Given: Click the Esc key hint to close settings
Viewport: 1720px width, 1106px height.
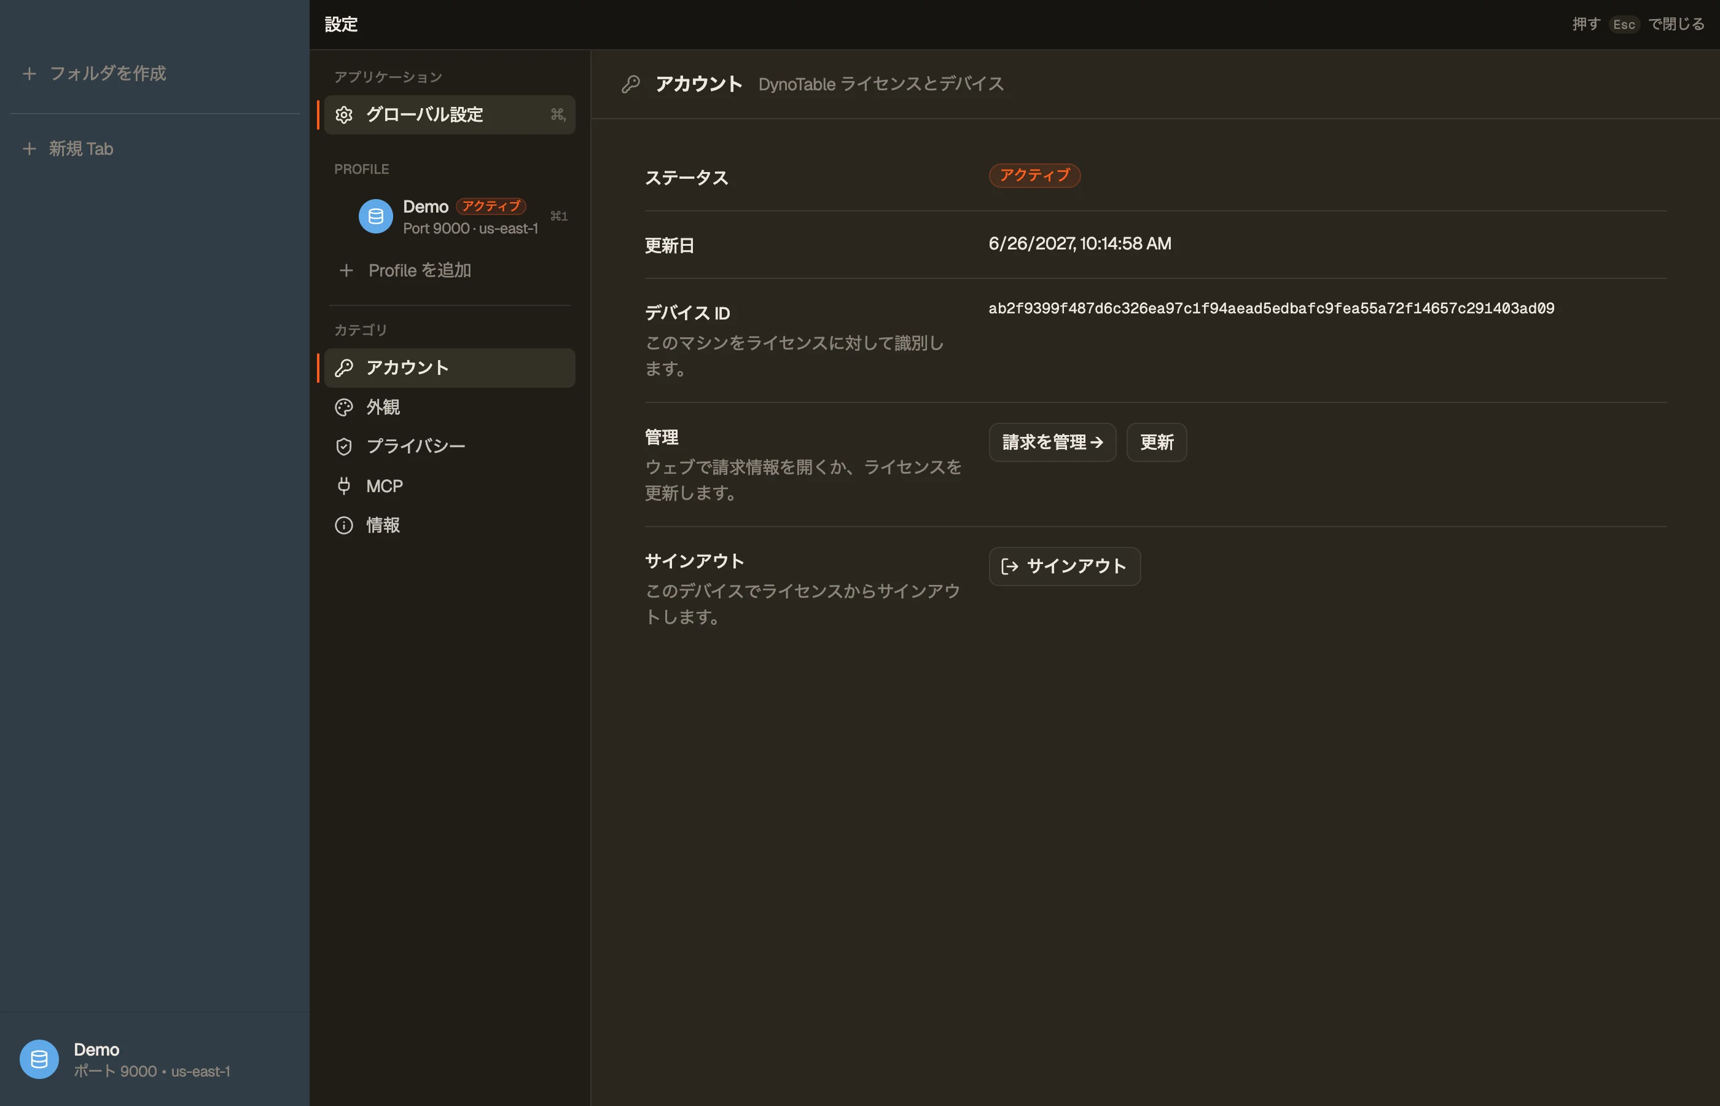Looking at the screenshot, I should (x=1624, y=25).
